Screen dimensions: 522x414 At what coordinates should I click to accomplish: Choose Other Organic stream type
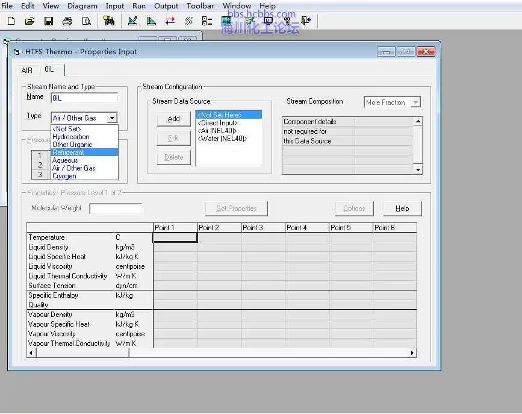(85, 145)
